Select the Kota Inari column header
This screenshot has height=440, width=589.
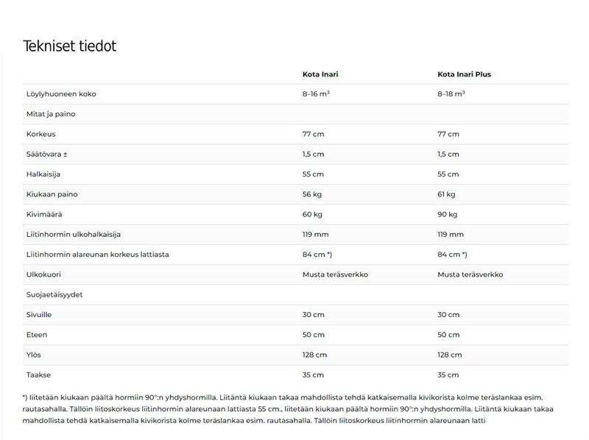tap(320, 74)
